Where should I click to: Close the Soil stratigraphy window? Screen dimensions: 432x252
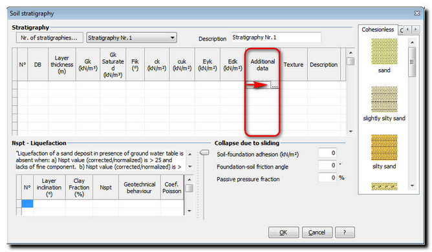pos(417,13)
